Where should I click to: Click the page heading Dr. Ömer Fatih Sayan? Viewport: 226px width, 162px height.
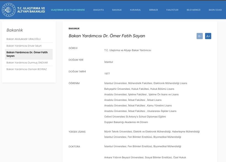coord(107,36)
